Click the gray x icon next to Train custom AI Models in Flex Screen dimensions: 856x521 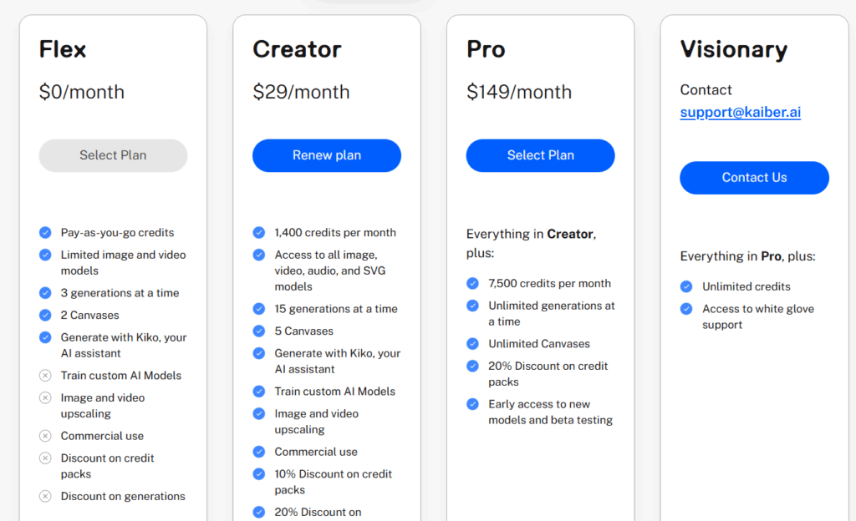45,376
